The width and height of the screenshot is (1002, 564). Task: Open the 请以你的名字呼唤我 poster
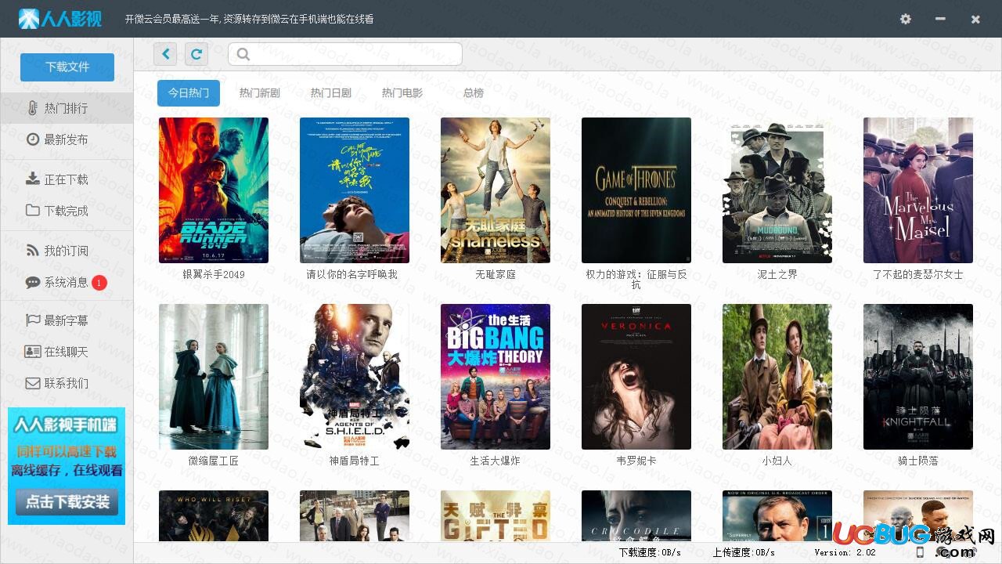coord(355,190)
